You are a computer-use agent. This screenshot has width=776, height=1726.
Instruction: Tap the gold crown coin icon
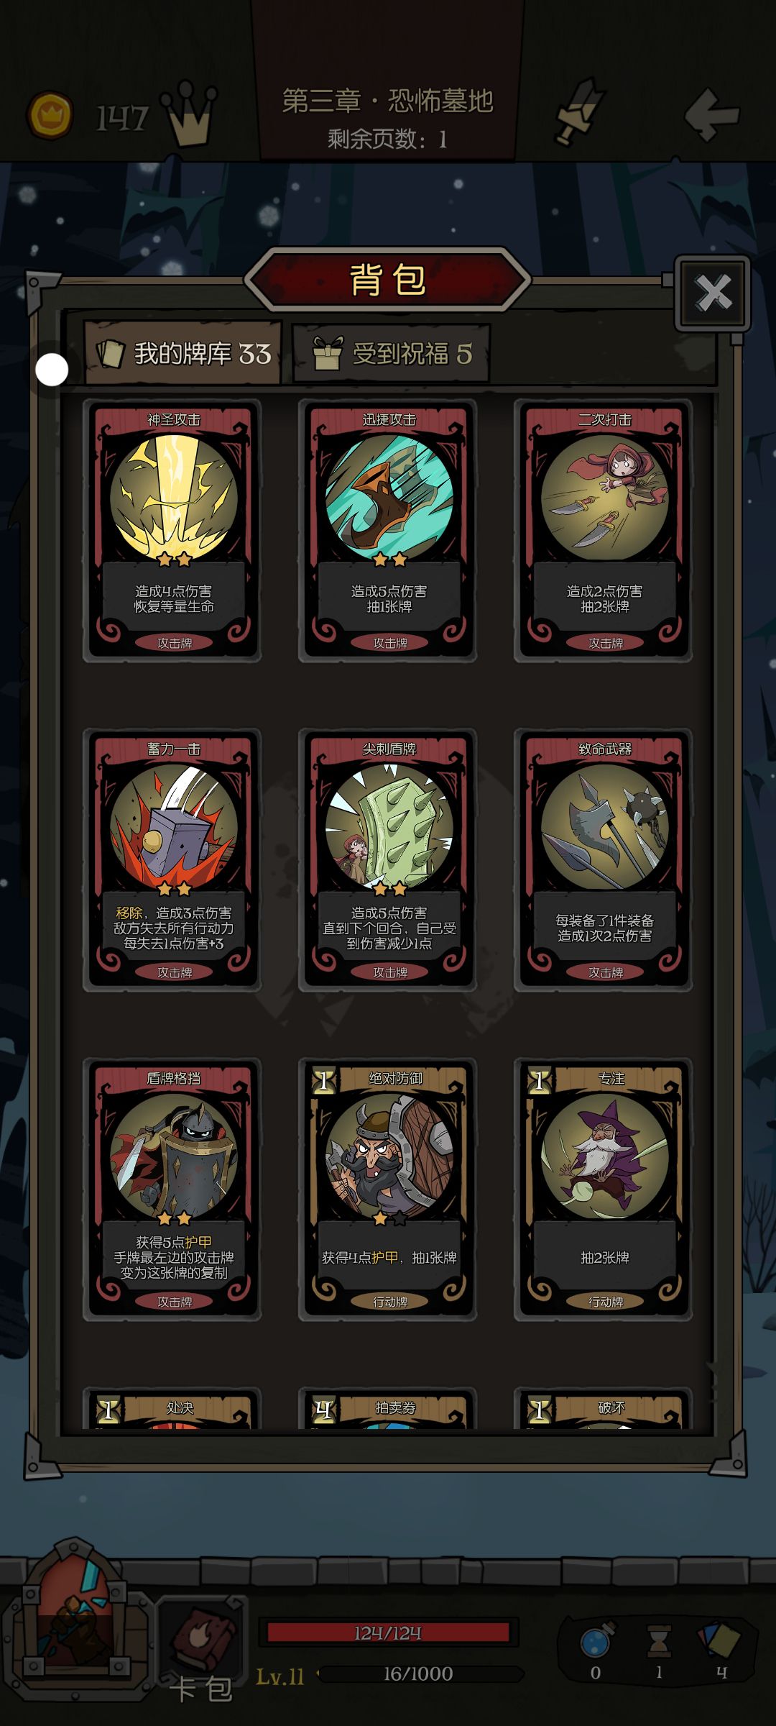point(50,115)
